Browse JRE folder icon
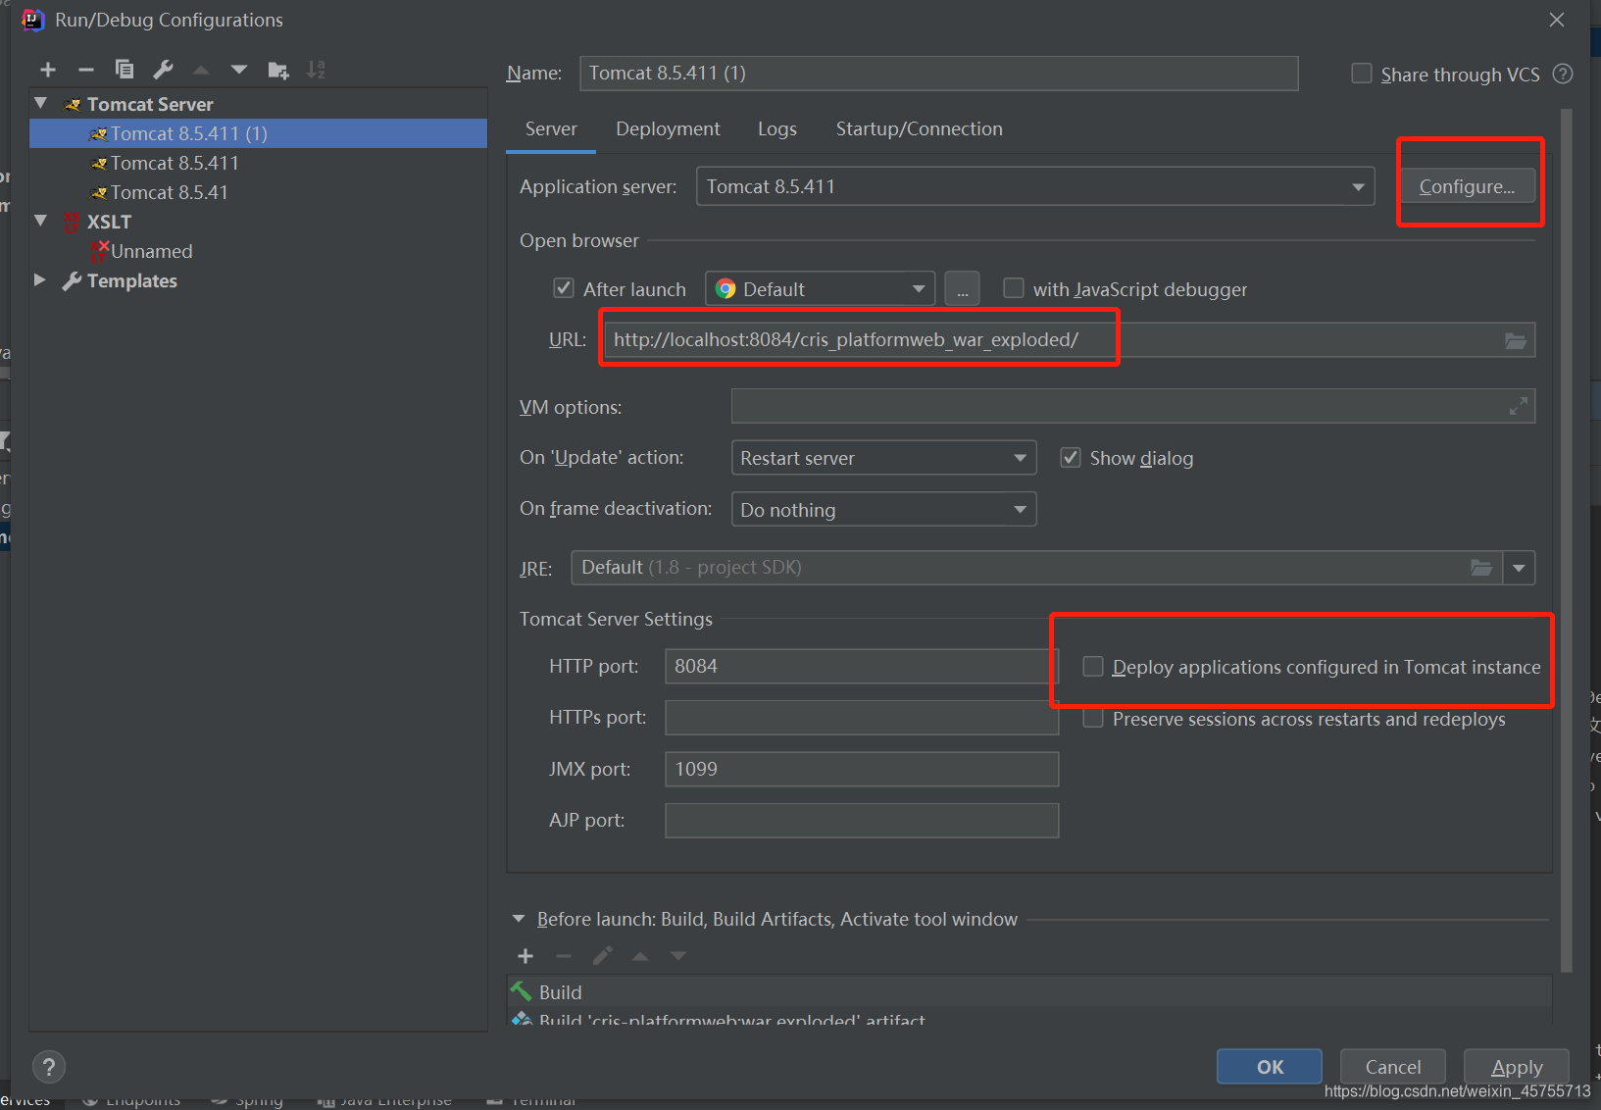 (1481, 568)
